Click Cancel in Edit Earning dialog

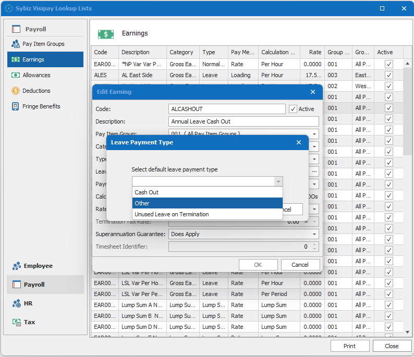(x=300, y=265)
